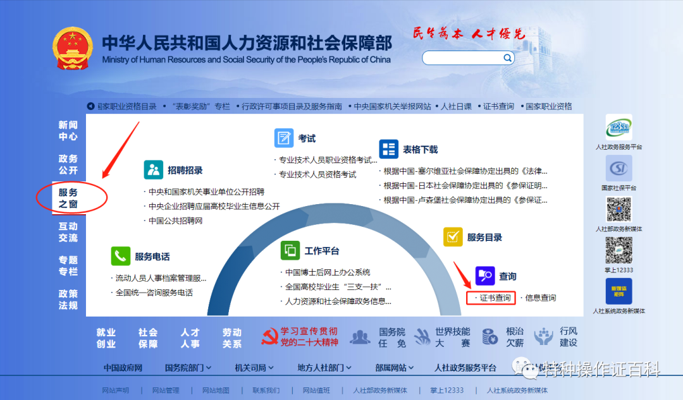The height and width of the screenshot is (400, 683).
Task: Open 专业技术人员资格考试 link
Action: tap(317, 174)
